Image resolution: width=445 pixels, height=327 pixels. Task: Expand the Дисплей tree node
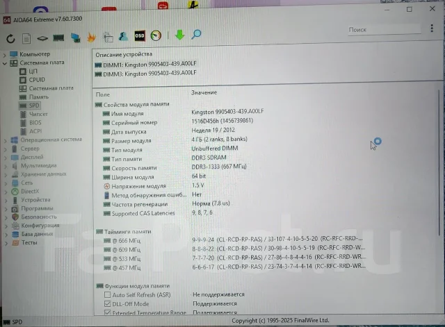pyautogui.click(x=6, y=158)
